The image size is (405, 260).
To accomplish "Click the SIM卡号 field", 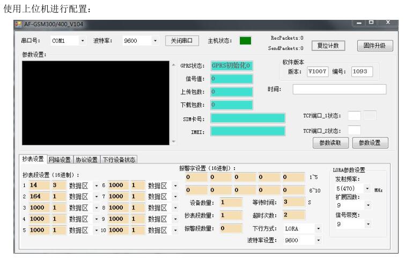I will pos(247,117).
